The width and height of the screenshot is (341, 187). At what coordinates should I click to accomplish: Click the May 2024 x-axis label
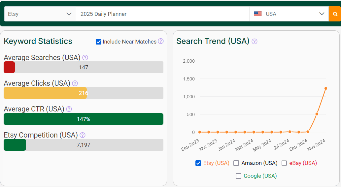(x=262, y=145)
